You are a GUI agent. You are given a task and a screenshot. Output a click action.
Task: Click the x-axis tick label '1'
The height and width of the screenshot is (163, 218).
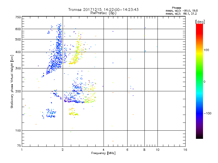pyautogui.click(x=22, y=150)
